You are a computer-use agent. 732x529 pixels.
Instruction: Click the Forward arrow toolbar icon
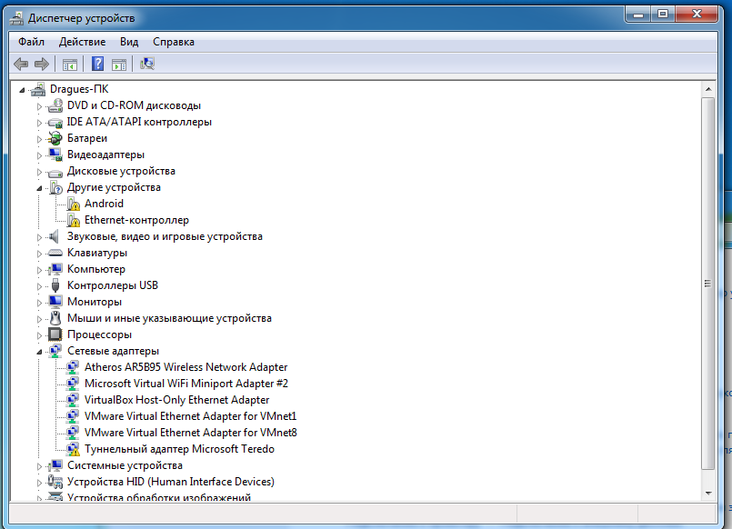pyautogui.click(x=42, y=64)
